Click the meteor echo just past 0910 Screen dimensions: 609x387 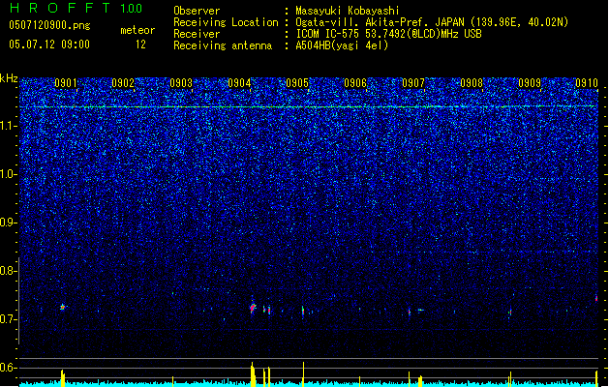click(596, 298)
